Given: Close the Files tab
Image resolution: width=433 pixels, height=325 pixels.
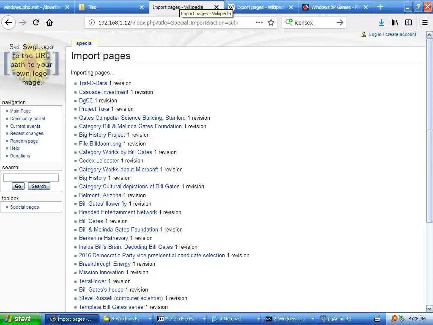Looking at the screenshot, I should tap(141, 7).
